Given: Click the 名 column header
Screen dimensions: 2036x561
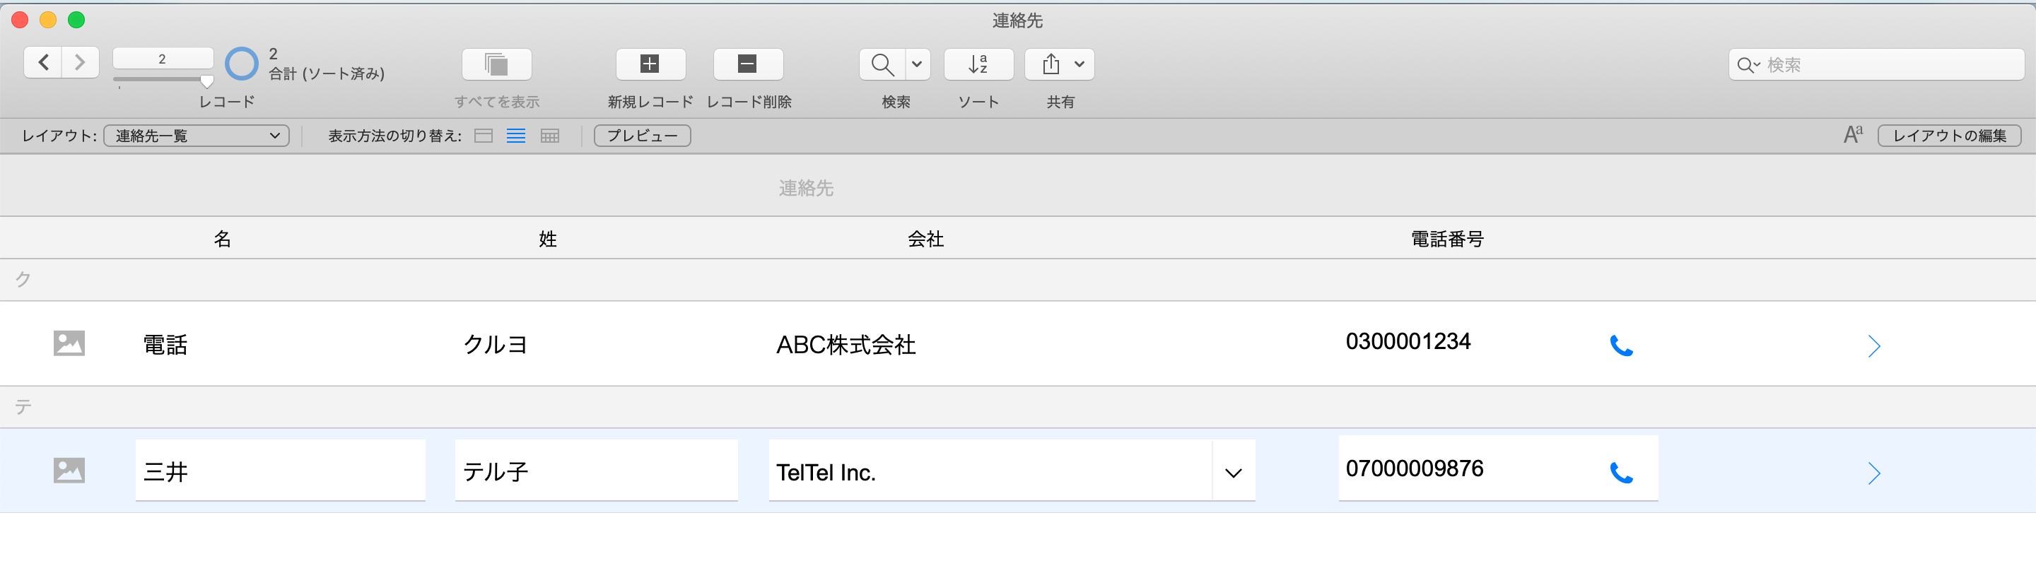Looking at the screenshot, I should 223,239.
